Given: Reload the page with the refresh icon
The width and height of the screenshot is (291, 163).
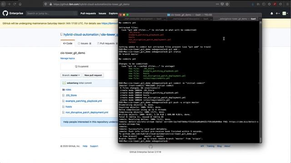Looking at the screenshot, I should coord(15,4).
